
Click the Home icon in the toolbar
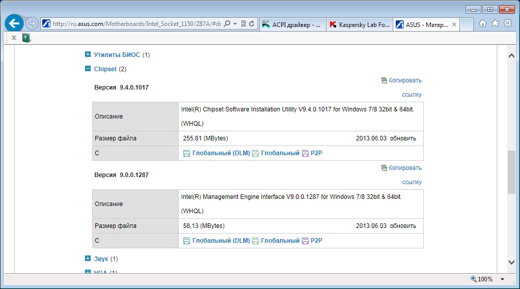483,23
